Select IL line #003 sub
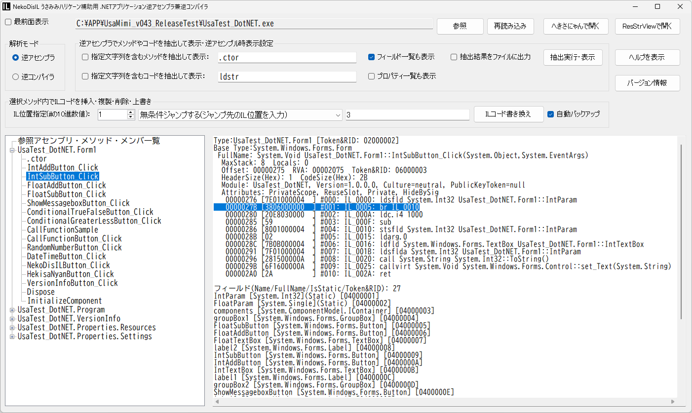 [308, 222]
